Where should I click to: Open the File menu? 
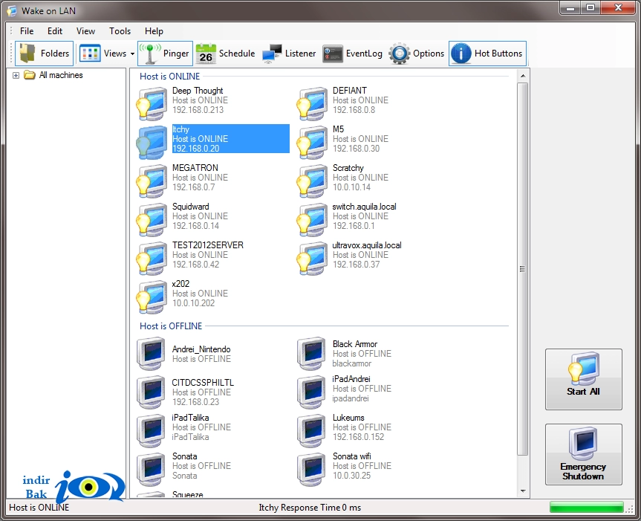pos(27,31)
